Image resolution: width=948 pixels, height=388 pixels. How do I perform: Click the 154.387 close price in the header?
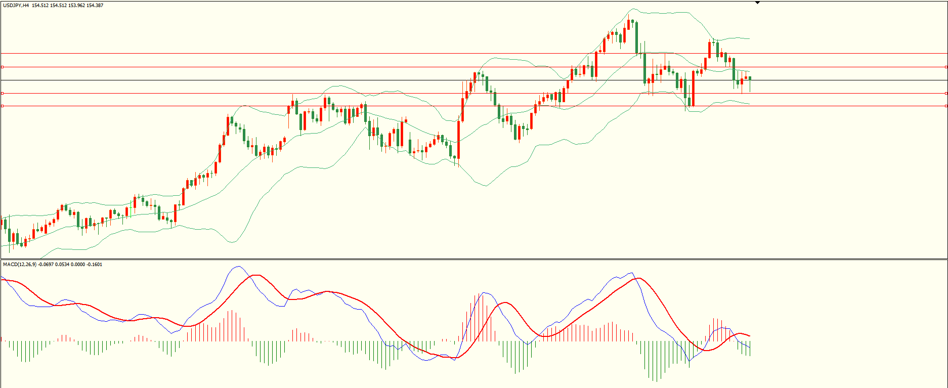pyautogui.click(x=95, y=6)
